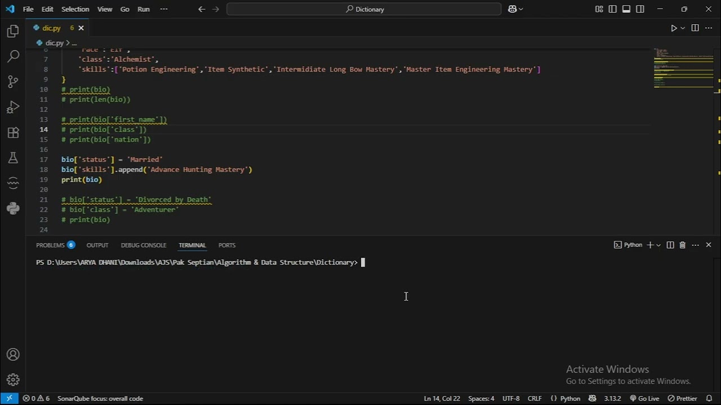721x405 pixels.
Task: Go back with the left arrow
Action: [x=202, y=9]
